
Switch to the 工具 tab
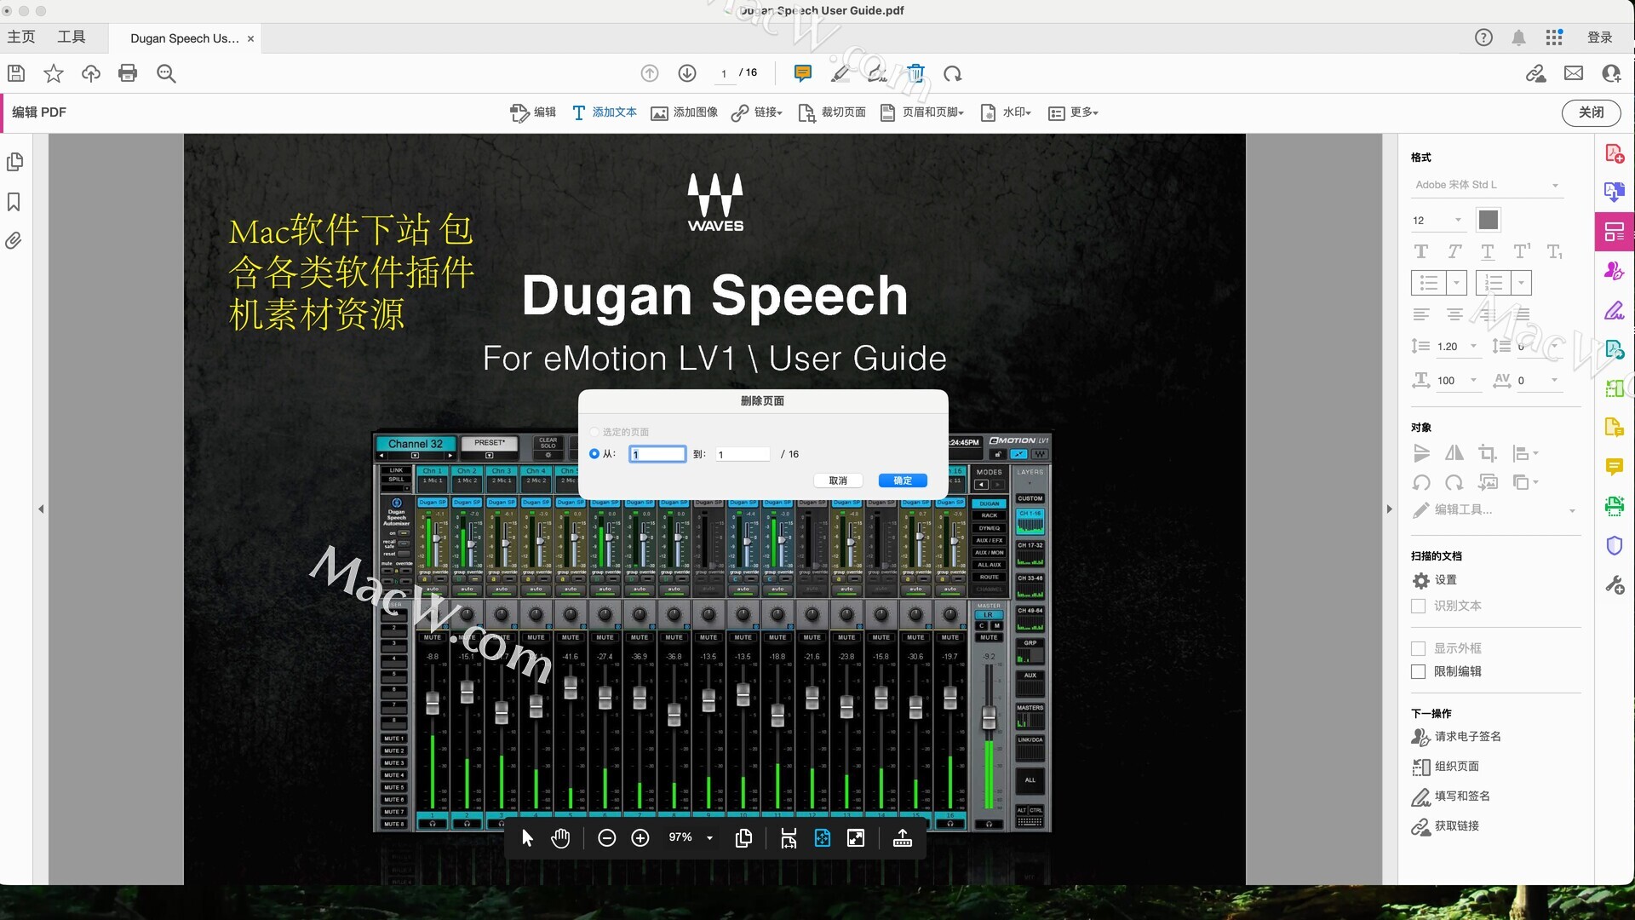tap(72, 37)
